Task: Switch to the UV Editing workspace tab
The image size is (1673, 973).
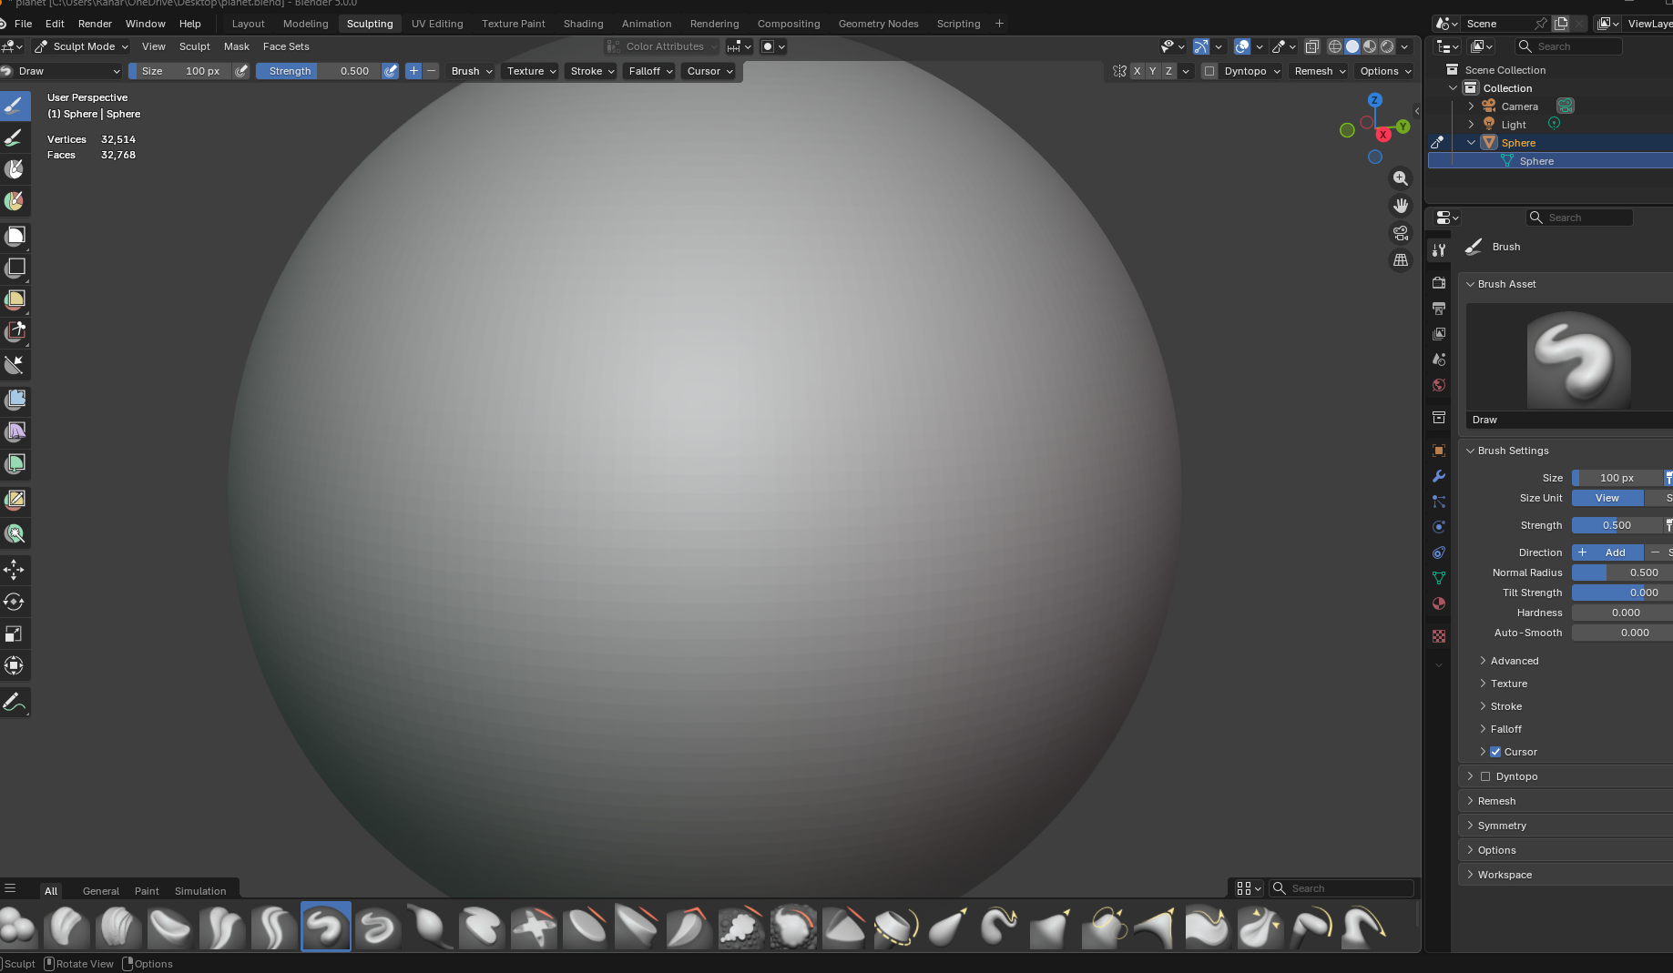Action: tap(437, 24)
